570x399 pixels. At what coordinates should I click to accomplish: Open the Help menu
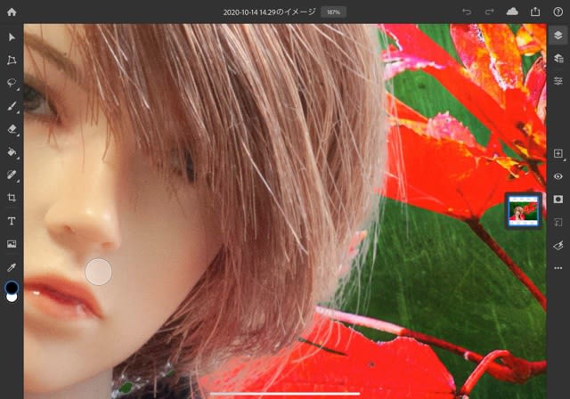click(558, 12)
